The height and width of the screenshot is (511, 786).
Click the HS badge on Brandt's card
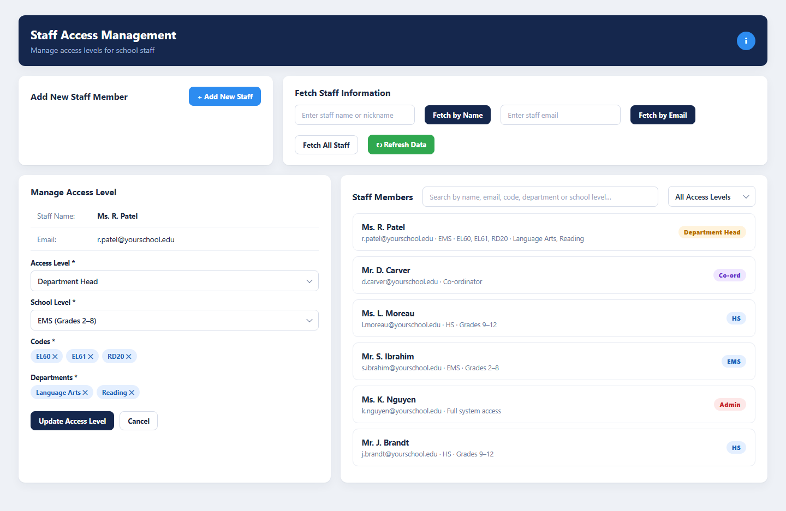736,448
